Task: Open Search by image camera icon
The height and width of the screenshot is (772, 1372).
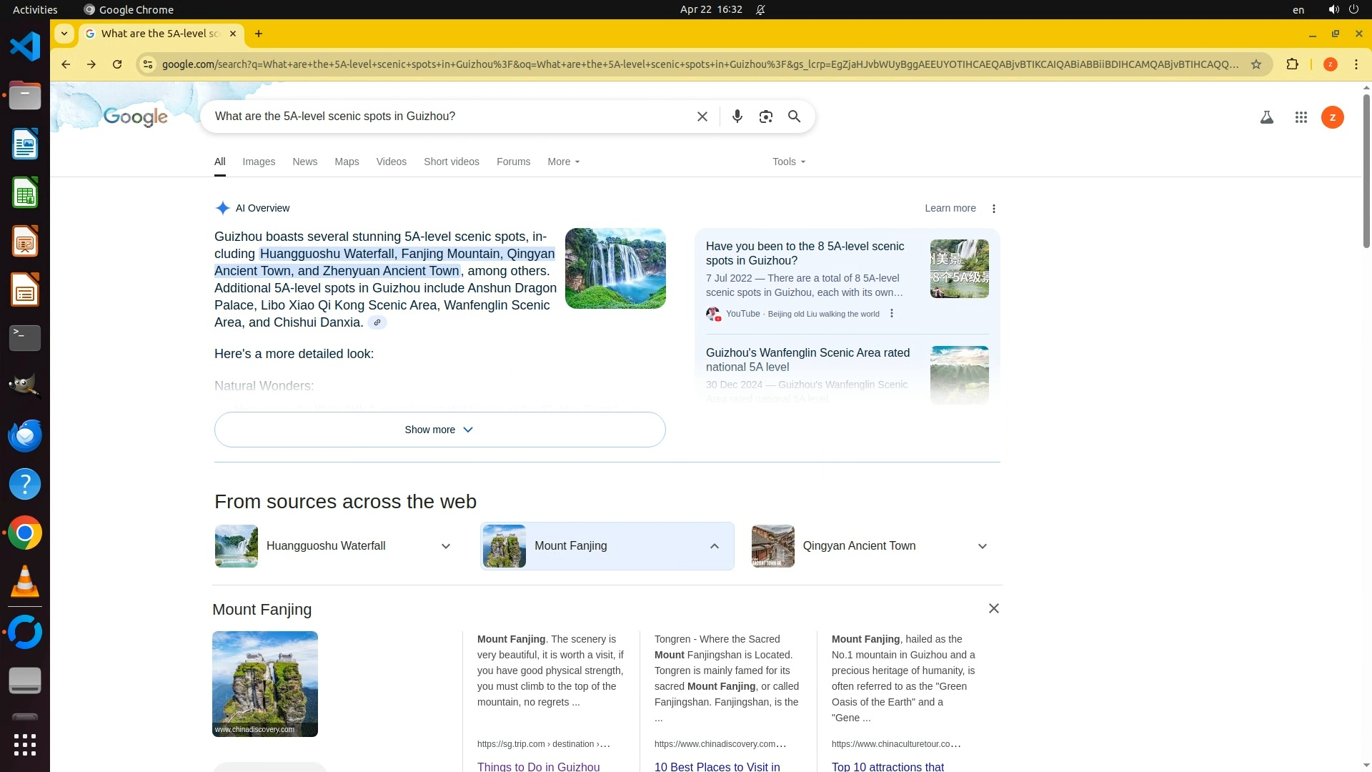Action: tap(765, 117)
